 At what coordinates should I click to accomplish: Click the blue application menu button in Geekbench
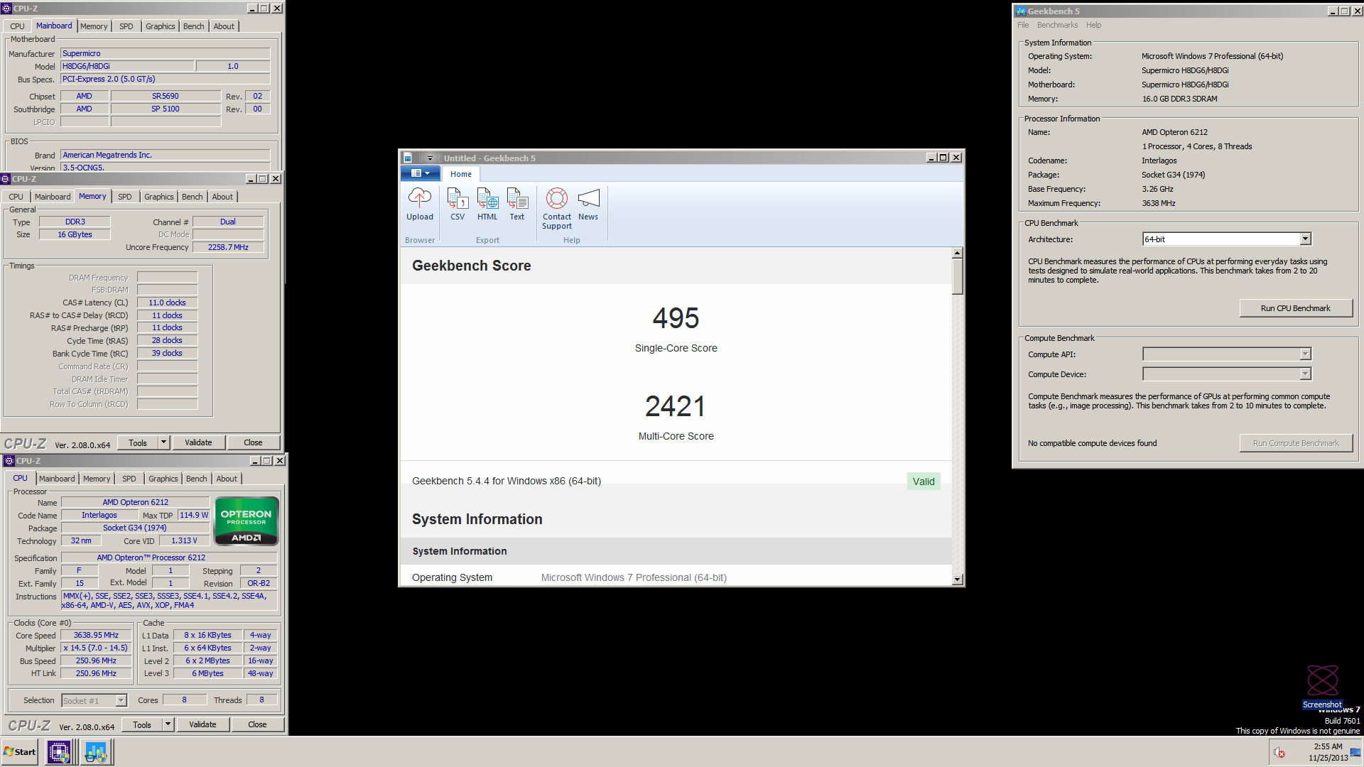point(421,173)
